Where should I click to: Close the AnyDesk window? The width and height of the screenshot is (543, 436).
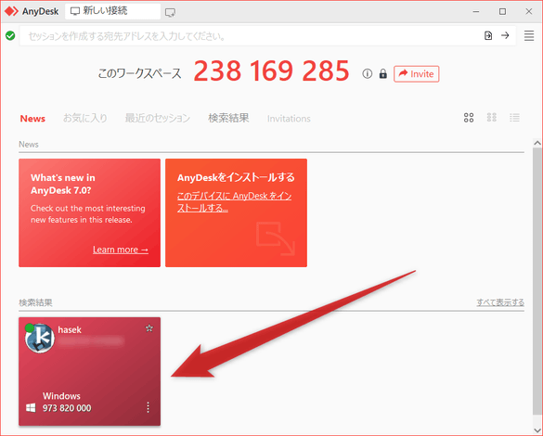coord(529,11)
